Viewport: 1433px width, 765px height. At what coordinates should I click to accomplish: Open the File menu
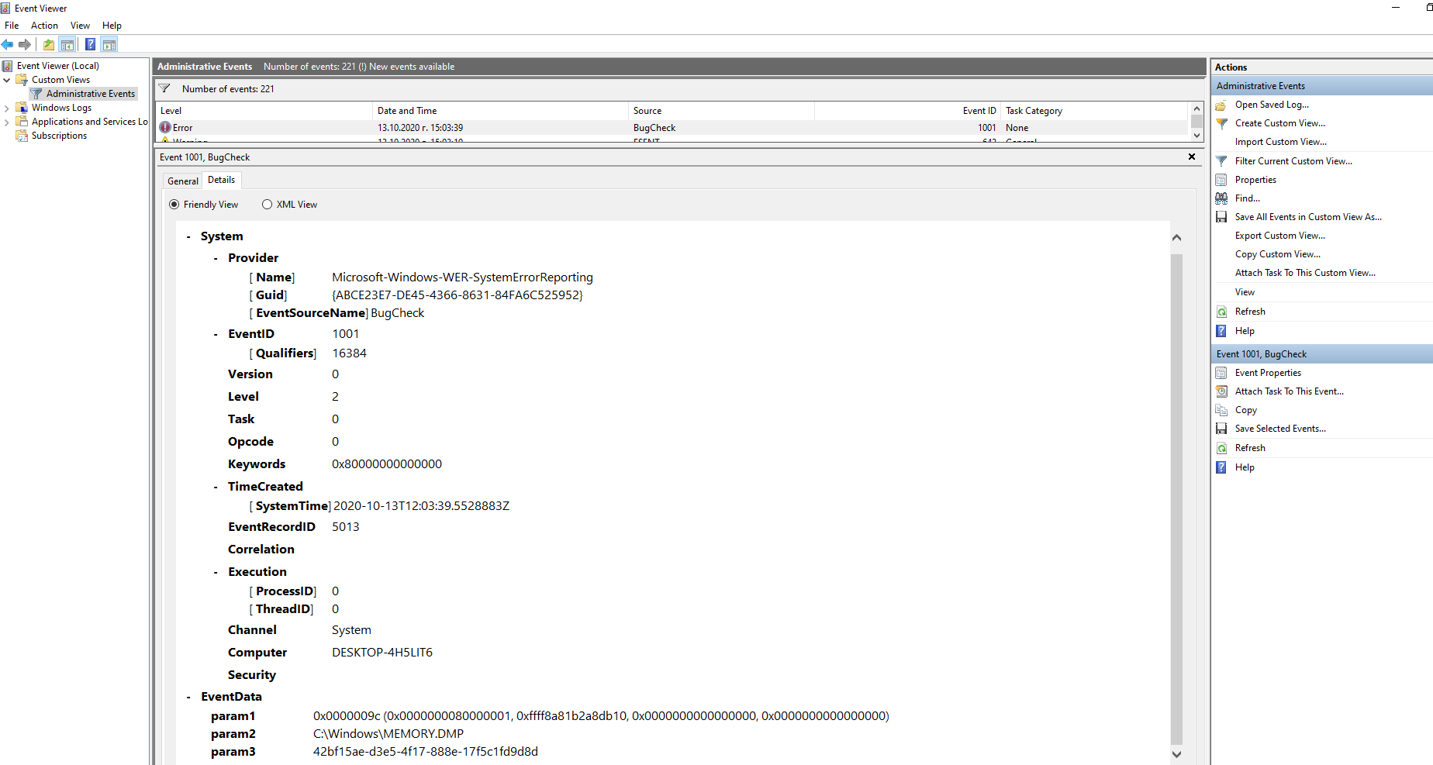12,26
